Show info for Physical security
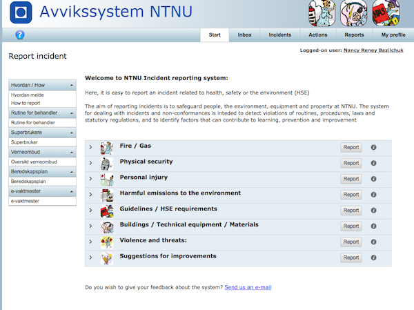 pos(373,163)
